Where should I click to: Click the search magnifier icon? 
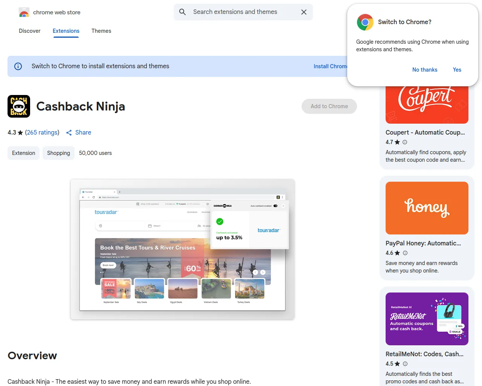pyautogui.click(x=183, y=12)
